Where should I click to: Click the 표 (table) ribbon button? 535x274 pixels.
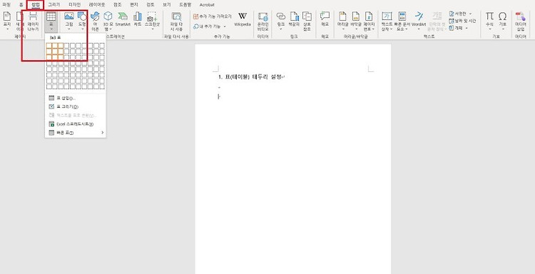(x=51, y=21)
